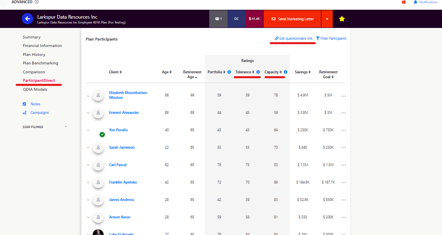The width and height of the screenshot is (442, 235).
Task: Collapse the 5500 Filings section
Action: [x=66, y=127]
